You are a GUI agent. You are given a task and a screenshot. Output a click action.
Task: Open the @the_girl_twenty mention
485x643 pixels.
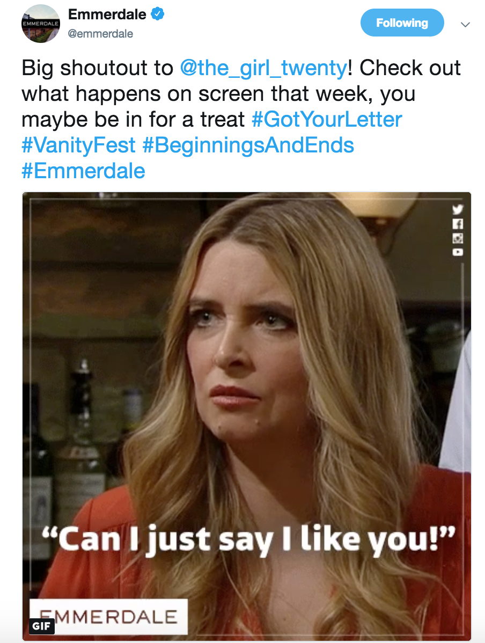pos(263,68)
